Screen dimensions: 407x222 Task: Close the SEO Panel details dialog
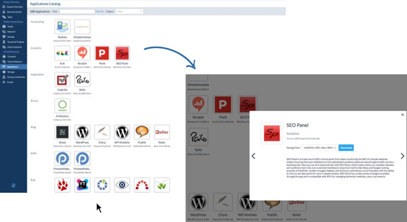point(402,114)
